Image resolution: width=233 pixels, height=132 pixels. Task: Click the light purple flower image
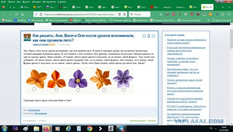pyautogui.click(x=123, y=78)
